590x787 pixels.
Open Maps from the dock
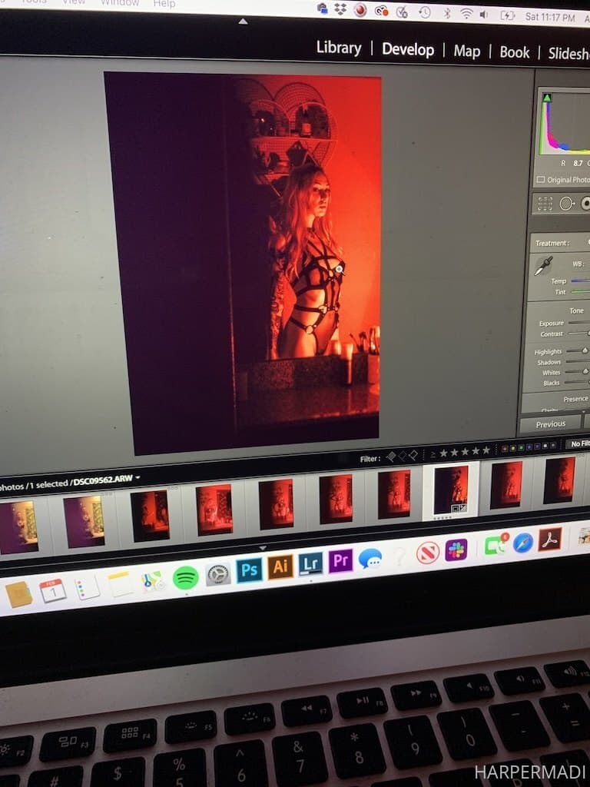pos(154,581)
